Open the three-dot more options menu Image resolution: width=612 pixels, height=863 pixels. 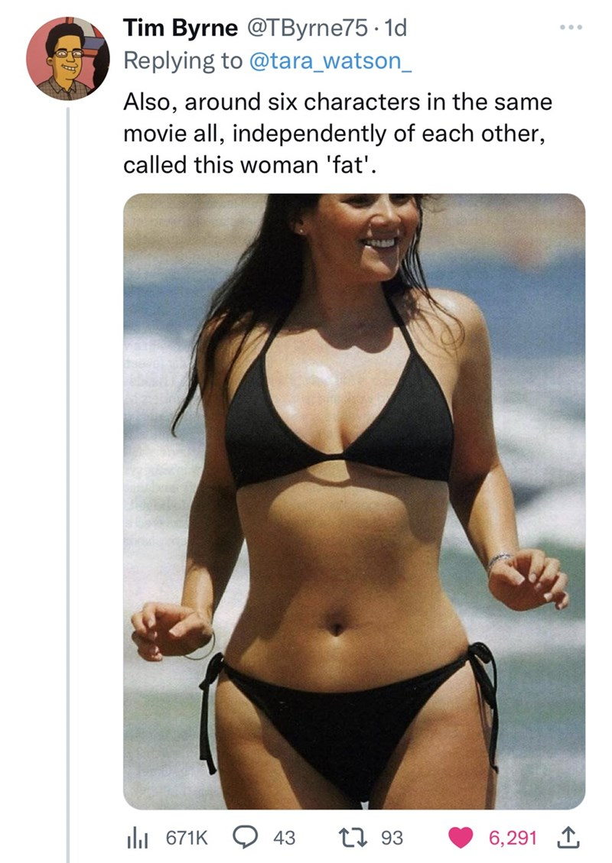pyautogui.click(x=571, y=27)
